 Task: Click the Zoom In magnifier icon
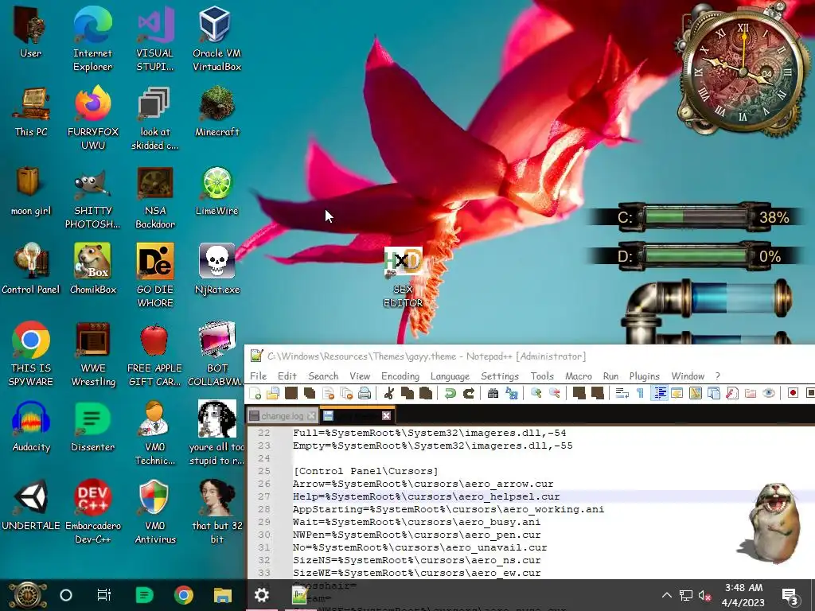pos(536,393)
